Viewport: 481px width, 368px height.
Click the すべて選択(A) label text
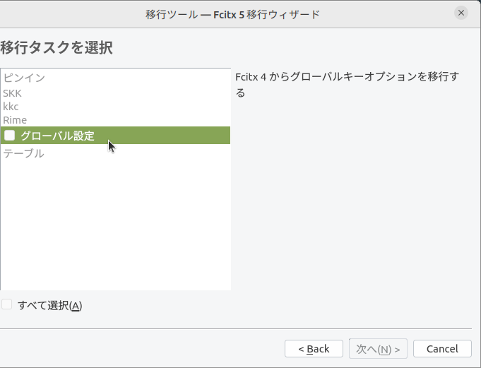50,305
